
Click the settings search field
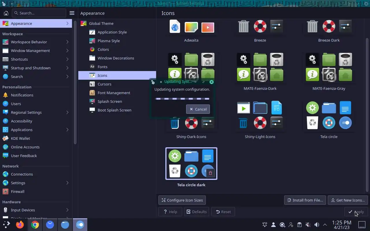pyautogui.click(x=39, y=13)
